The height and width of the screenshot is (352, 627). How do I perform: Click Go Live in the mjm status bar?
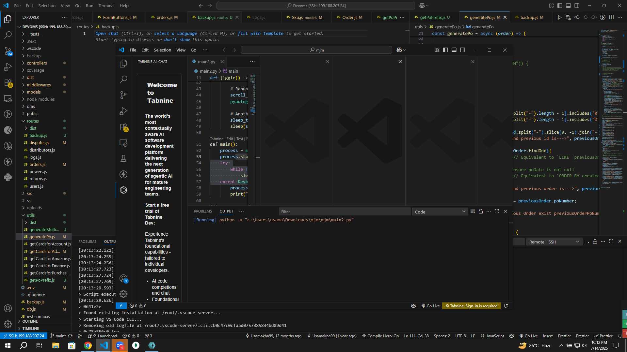pyautogui.click(x=430, y=306)
